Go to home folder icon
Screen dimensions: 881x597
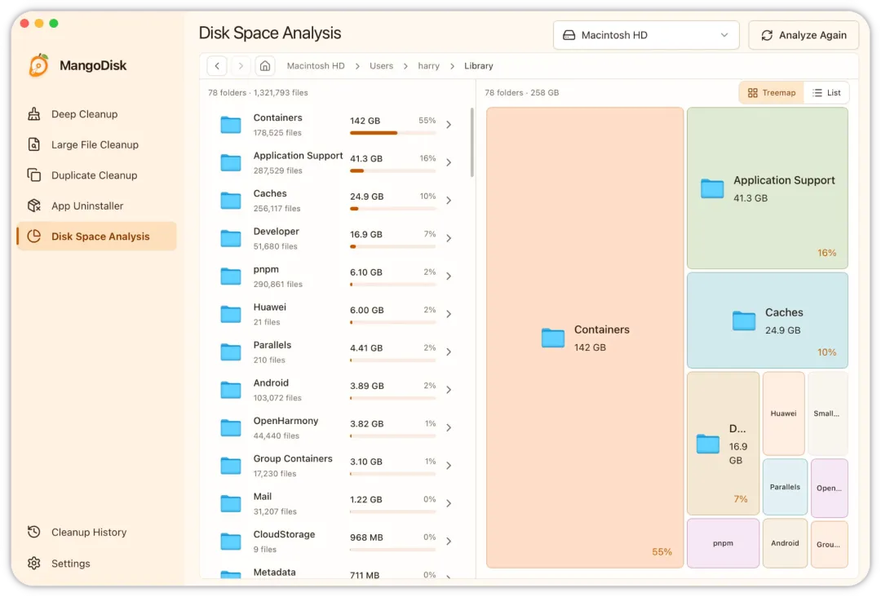coord(265,66)
